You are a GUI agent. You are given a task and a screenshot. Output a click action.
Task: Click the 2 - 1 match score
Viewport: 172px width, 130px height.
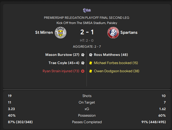click(x=87, y=32)
